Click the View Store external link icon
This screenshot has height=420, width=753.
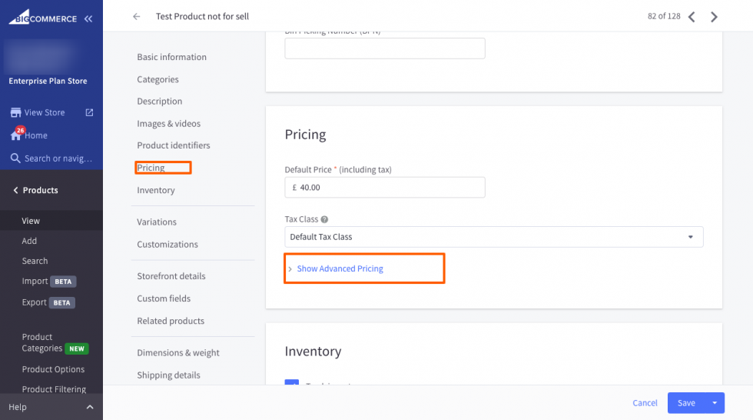[x=89, y=112]
